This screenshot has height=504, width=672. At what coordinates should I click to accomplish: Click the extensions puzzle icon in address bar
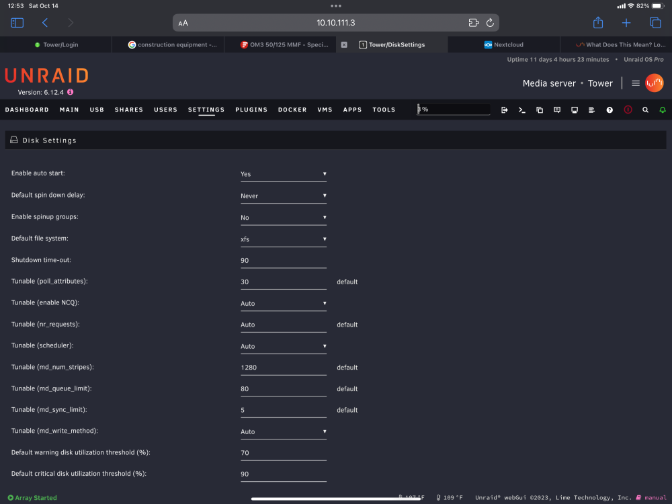pyautogui.click(x=474, y=23)
